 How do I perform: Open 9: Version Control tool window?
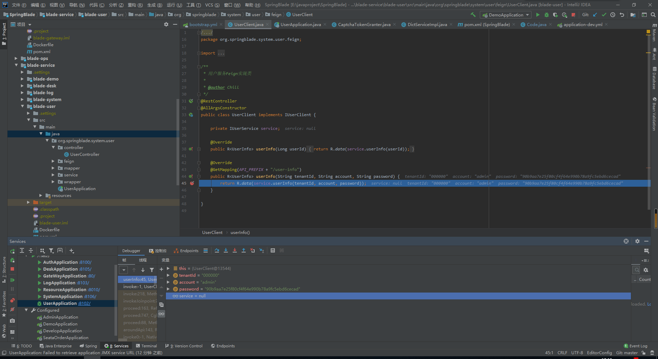tap(184, 346)
